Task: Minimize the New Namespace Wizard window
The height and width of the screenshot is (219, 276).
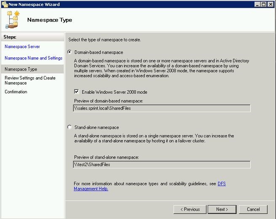Action: coord(257,4)
